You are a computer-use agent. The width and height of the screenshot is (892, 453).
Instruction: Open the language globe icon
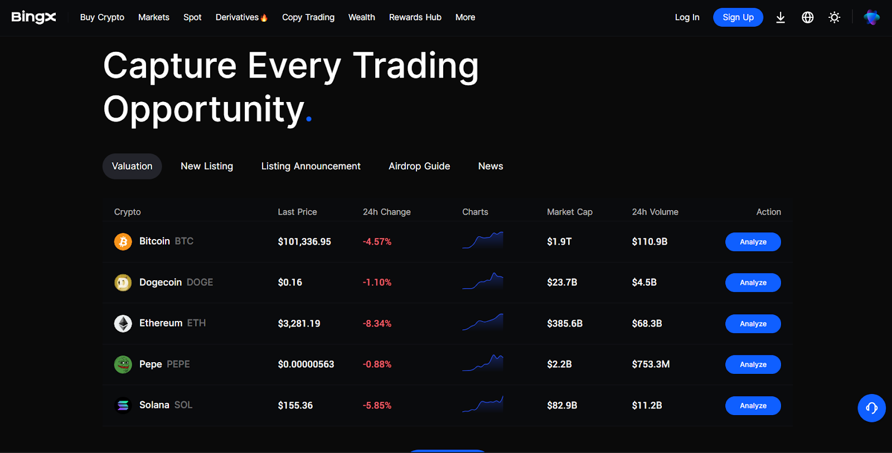807,18
